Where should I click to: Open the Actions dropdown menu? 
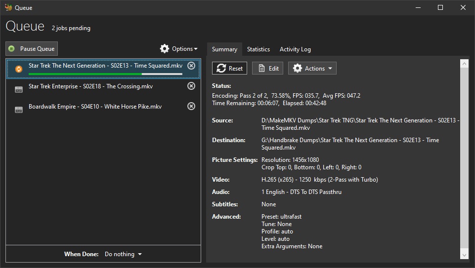[312, 69]
